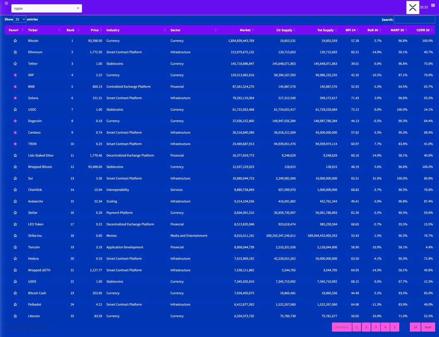Click the XRP logo thumbnail
Viewport: 439px width, 337px height.
412,7
